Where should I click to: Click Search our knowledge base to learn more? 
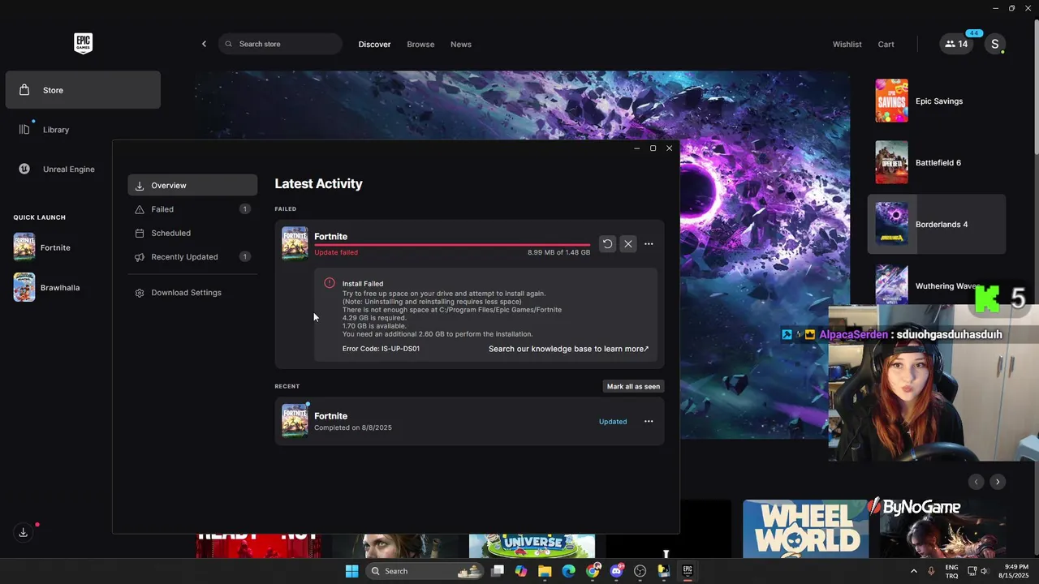[568, 349]
